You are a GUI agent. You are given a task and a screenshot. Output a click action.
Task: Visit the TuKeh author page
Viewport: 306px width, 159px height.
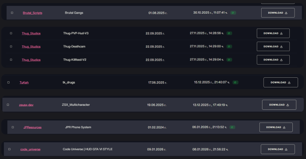click(24, 83)
